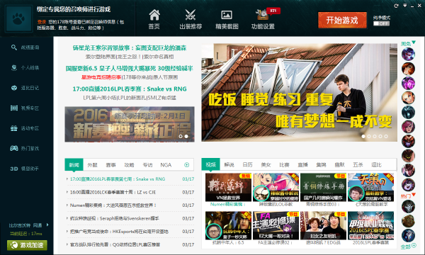Switch to the 攻略 tab

coord(129,165)
